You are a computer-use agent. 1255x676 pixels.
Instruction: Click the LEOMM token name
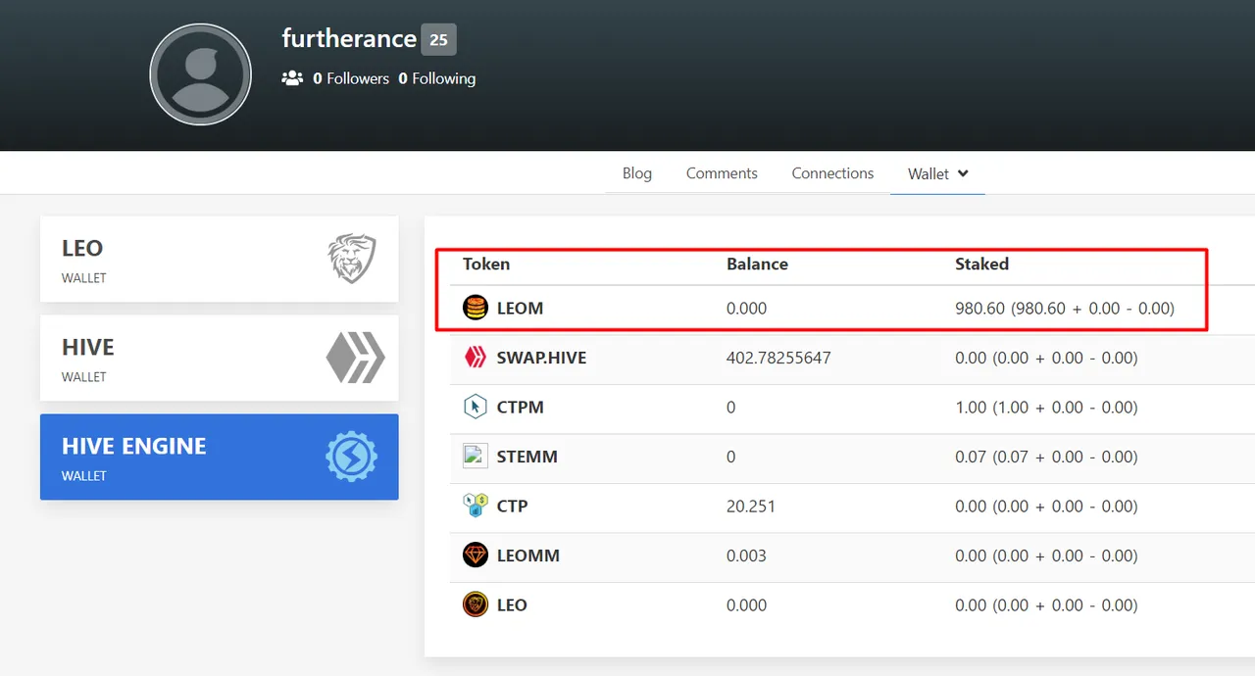527,555
